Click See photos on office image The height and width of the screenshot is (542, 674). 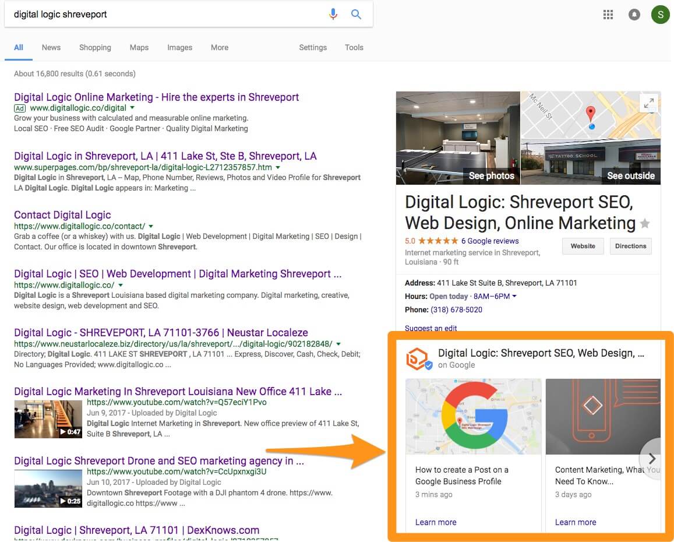coord(458,138)
